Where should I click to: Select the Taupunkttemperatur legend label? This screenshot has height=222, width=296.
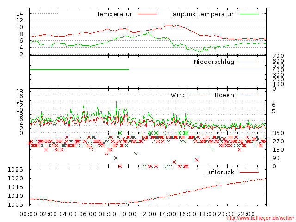tap(202, 14)
